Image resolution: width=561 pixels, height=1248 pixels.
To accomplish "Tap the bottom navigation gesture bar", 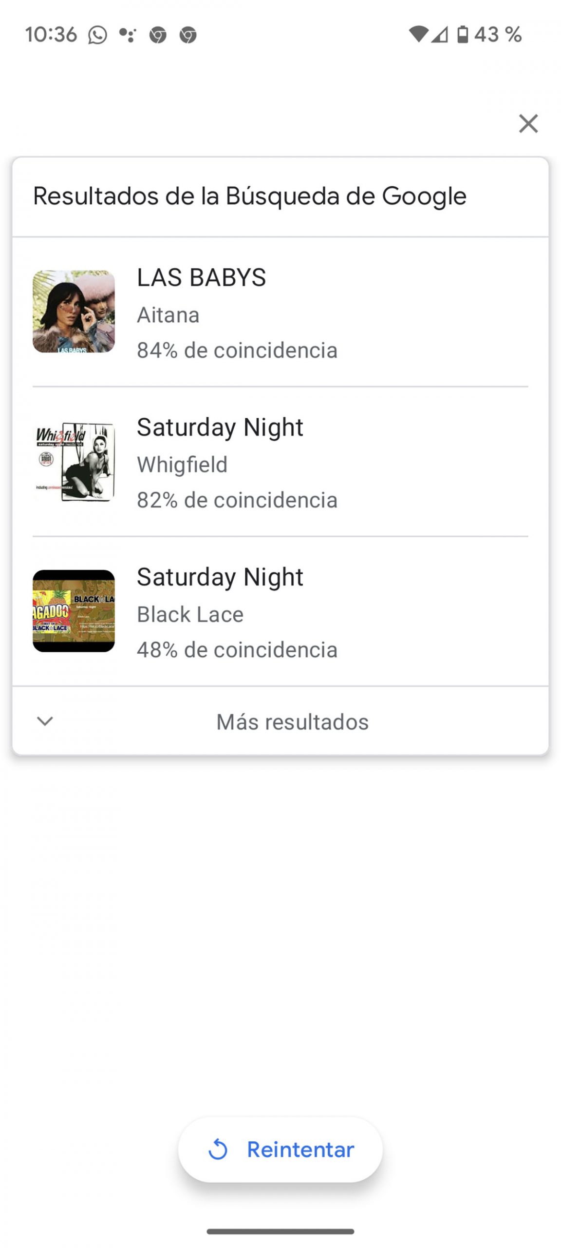I will click(x=280, y=1231).
